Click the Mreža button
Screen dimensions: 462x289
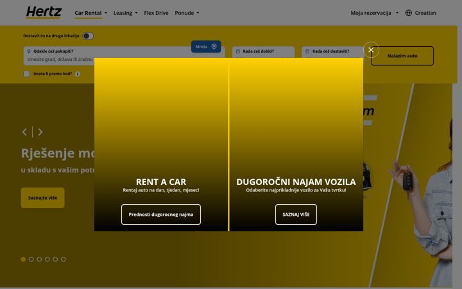click(x=206, y=47)
